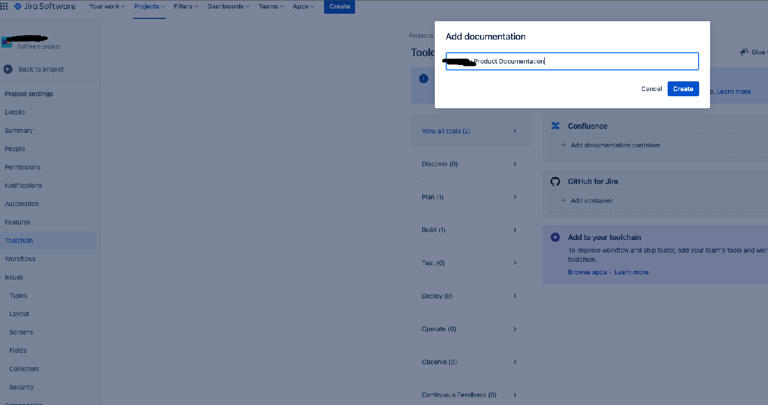This screenshot has height=405, width=768.
Task: Open the Browse apps link
Action: click(587, 272)
